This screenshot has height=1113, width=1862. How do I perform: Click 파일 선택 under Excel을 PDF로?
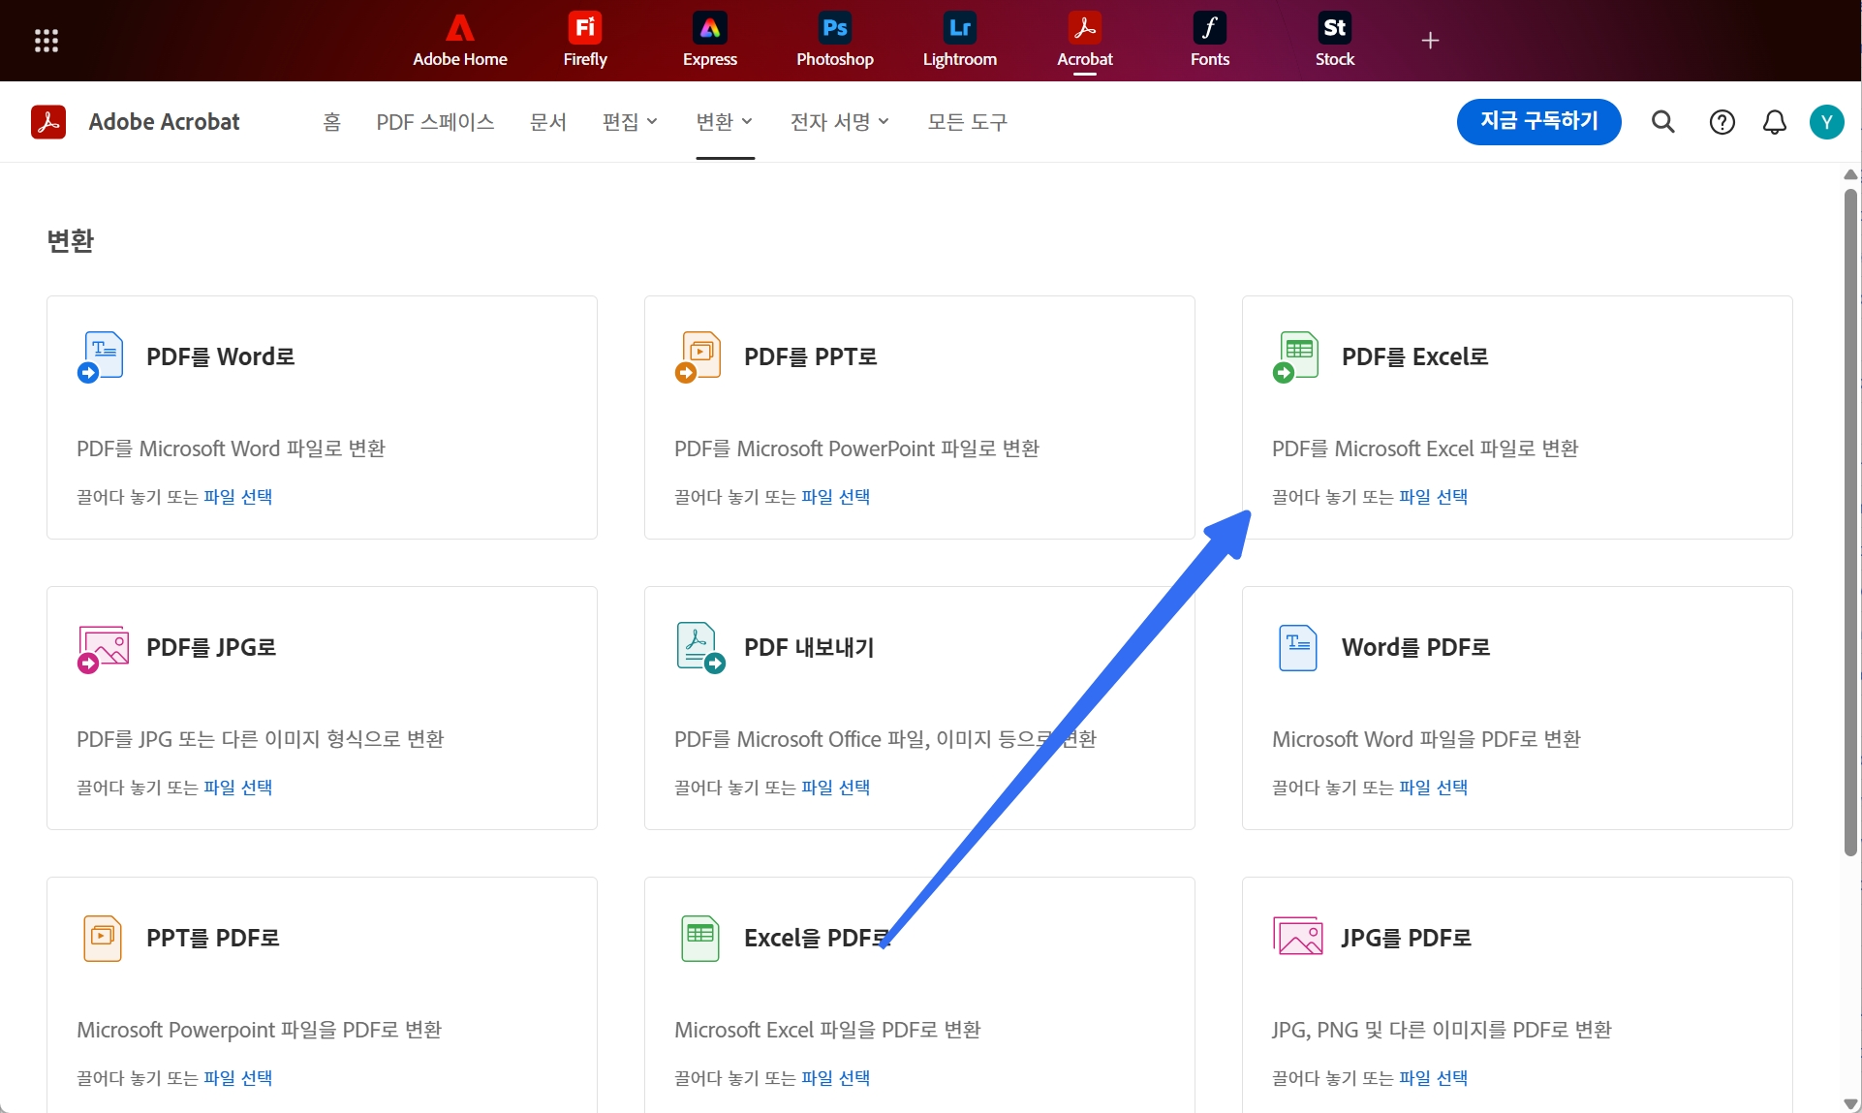[x=836, y=1078]
